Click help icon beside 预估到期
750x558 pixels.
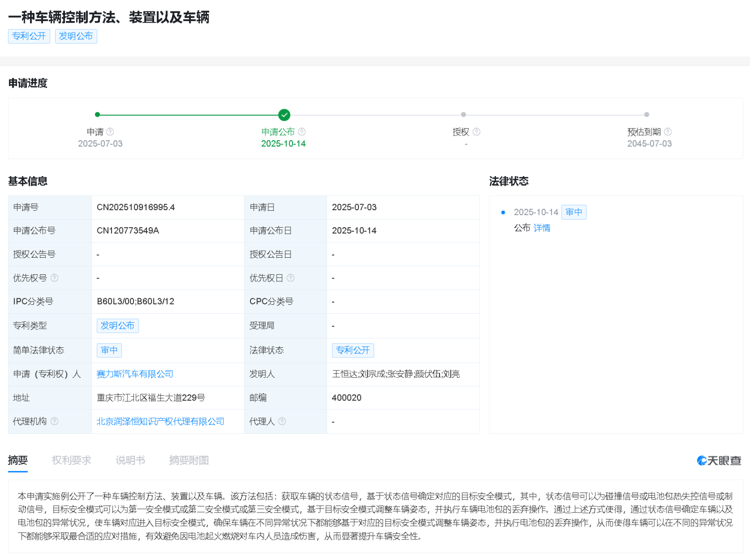[x=667, y=132]
